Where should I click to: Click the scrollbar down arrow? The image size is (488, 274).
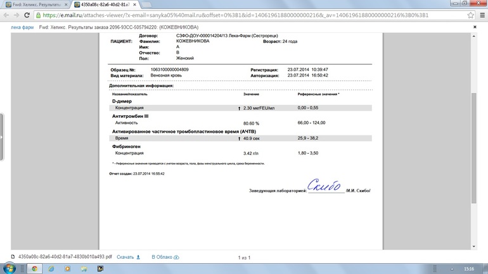[473, 247]
